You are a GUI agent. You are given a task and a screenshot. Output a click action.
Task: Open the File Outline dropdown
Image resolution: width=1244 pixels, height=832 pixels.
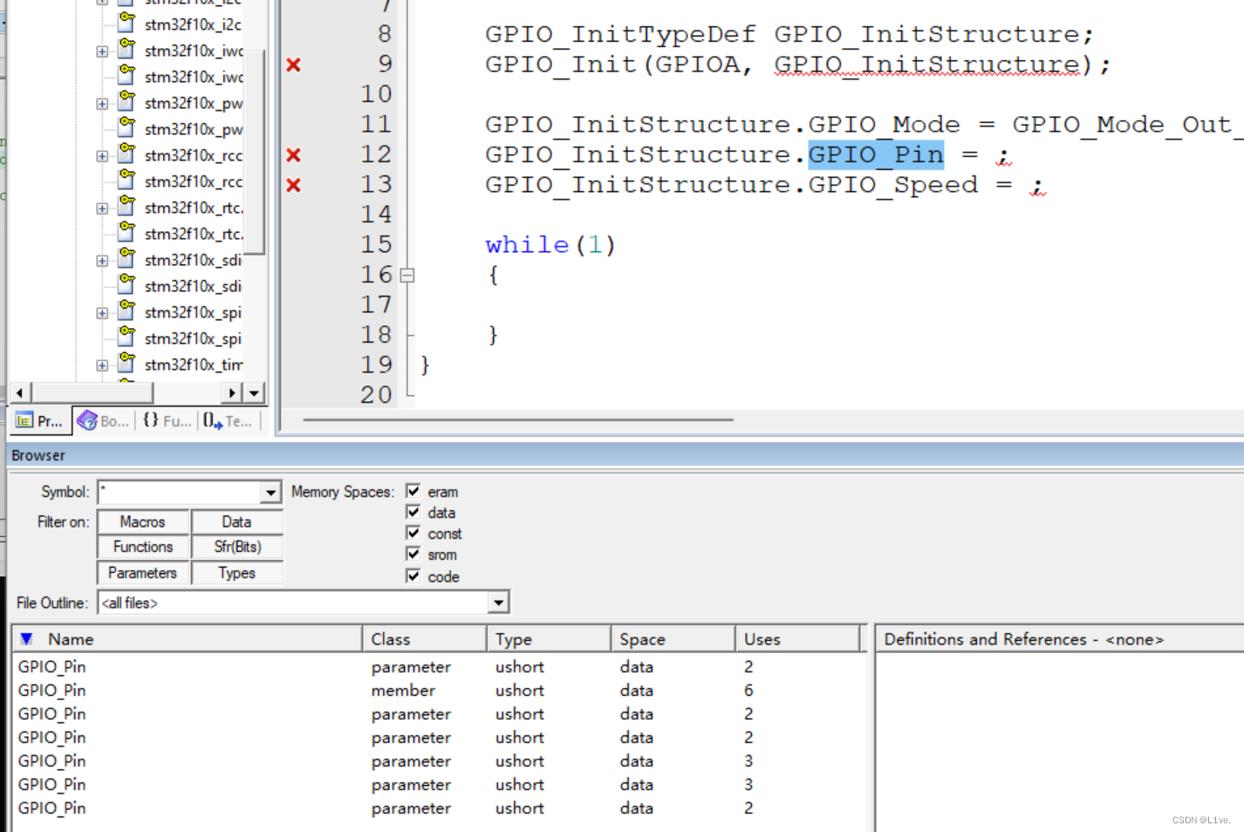(x=497, y=602)
